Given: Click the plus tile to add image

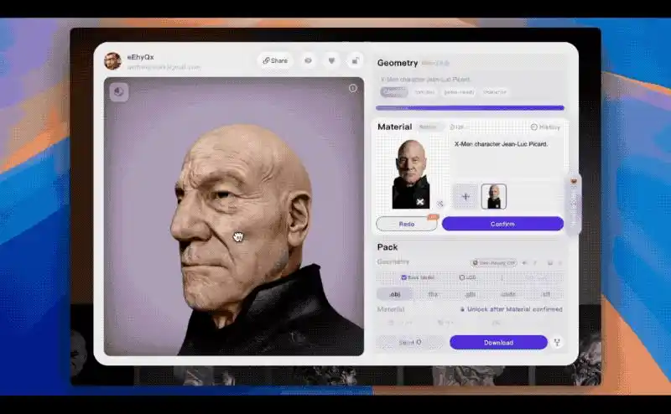Looking at the screenshot, I should click(466, 197).
